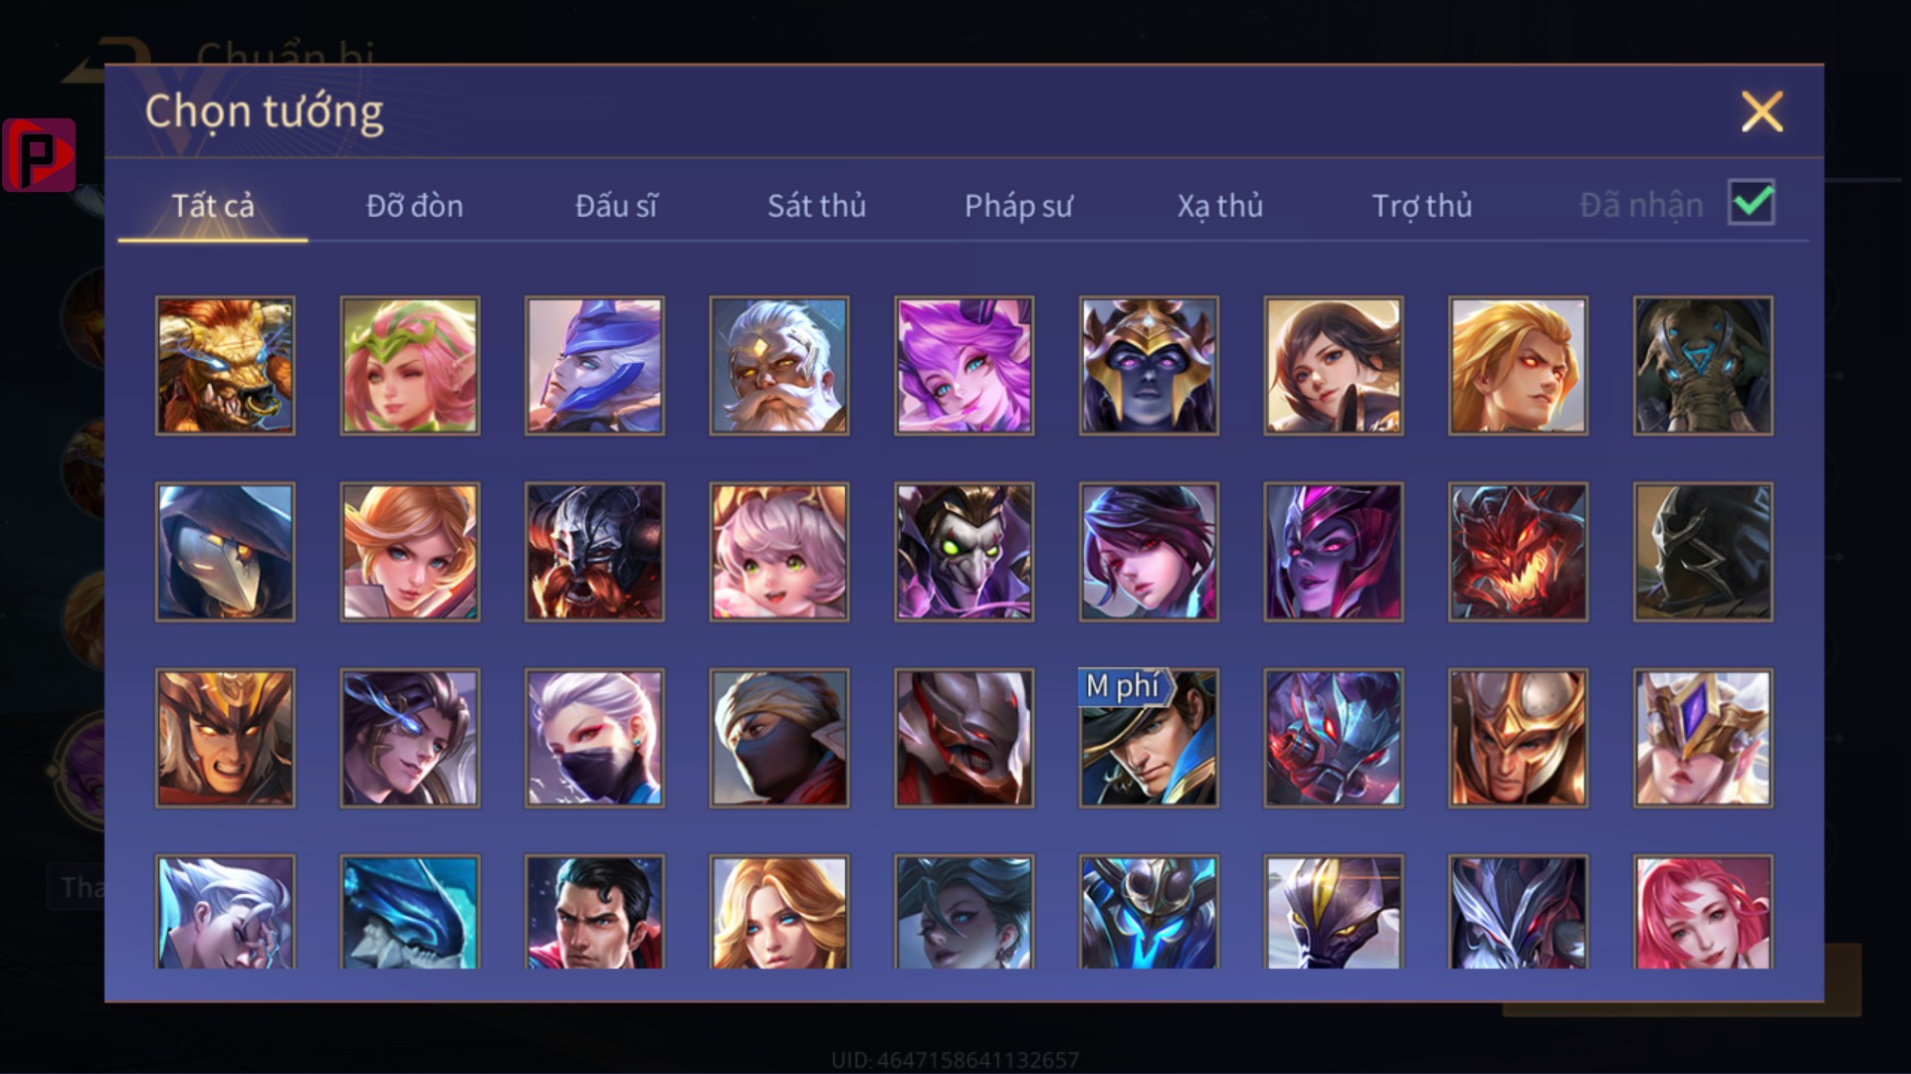Switch to the 'Trợ thủ' tab
Screen dimensions: 1911x1074
pyautogui.click(x=1421, y=206)
